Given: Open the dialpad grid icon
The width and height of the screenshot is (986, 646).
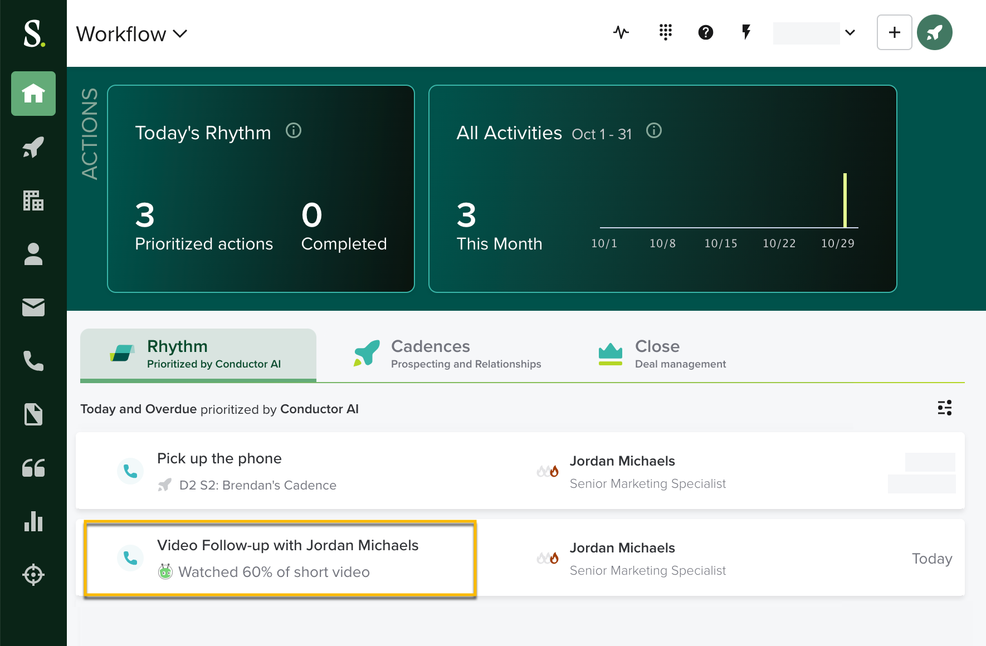Looking at the screenshot, I should coord(665,32).
